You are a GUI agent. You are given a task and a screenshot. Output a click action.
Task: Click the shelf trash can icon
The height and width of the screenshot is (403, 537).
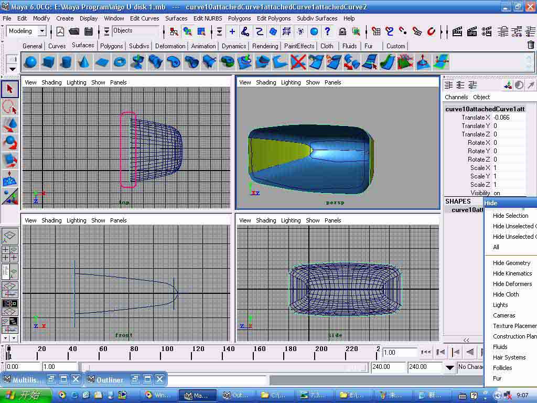(x=531, y=45)
